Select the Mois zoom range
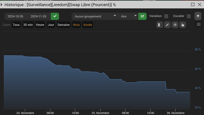 coord(76,25)
